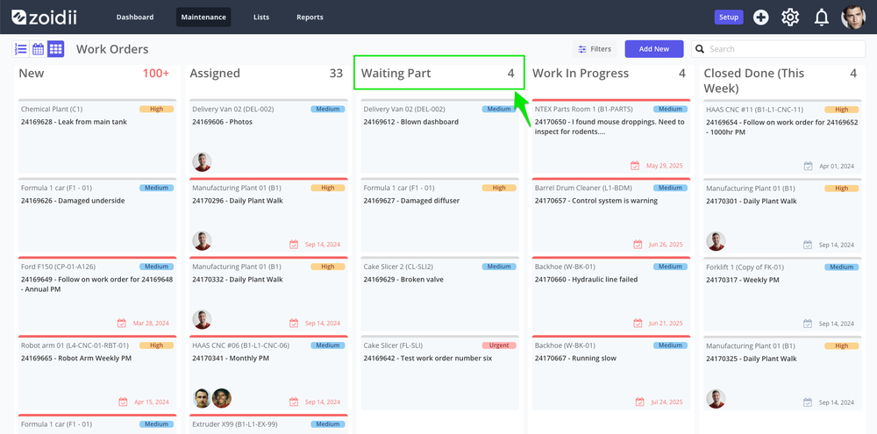The height and width of the screenshot is (434, 877).
Task: Click the zoidii logo
Action: pyautogui.click(x=44, y=18)
